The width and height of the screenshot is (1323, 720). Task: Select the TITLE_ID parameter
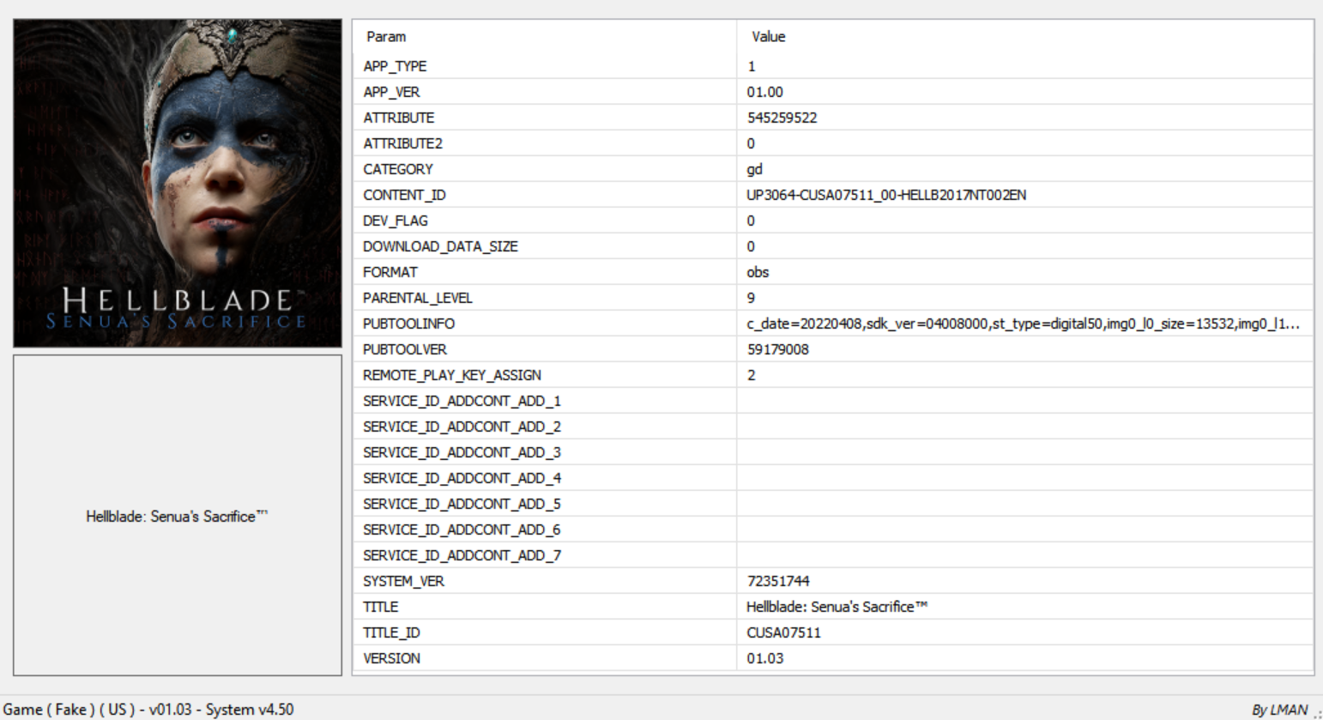(x=391, y=632)
